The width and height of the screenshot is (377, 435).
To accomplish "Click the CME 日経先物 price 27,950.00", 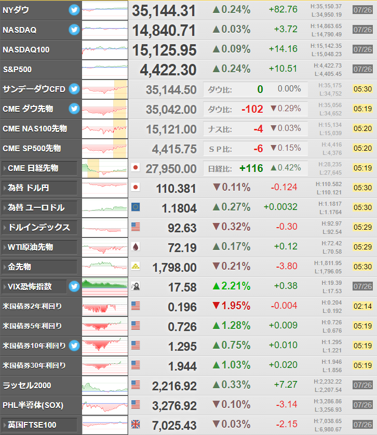I will [171, 169].
